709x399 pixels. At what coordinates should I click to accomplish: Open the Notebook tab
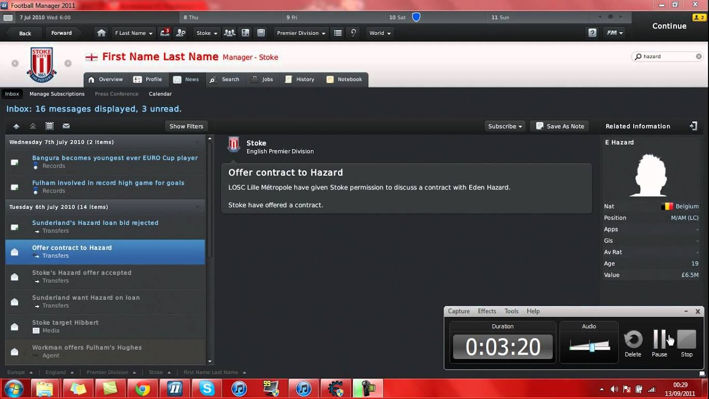[344, 80]
